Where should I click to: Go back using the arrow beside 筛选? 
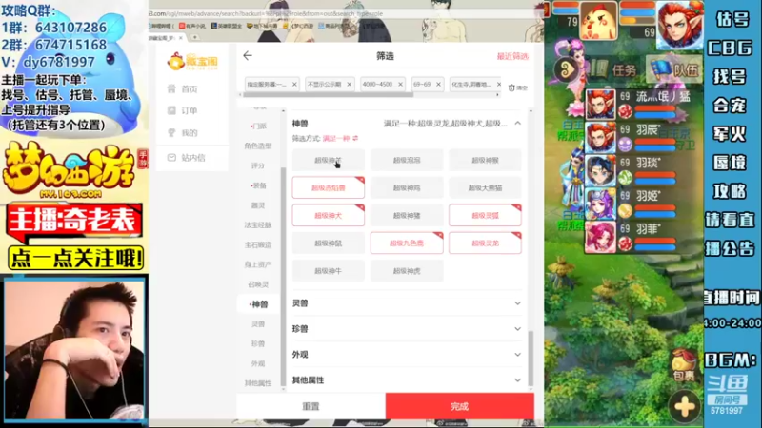248,56
